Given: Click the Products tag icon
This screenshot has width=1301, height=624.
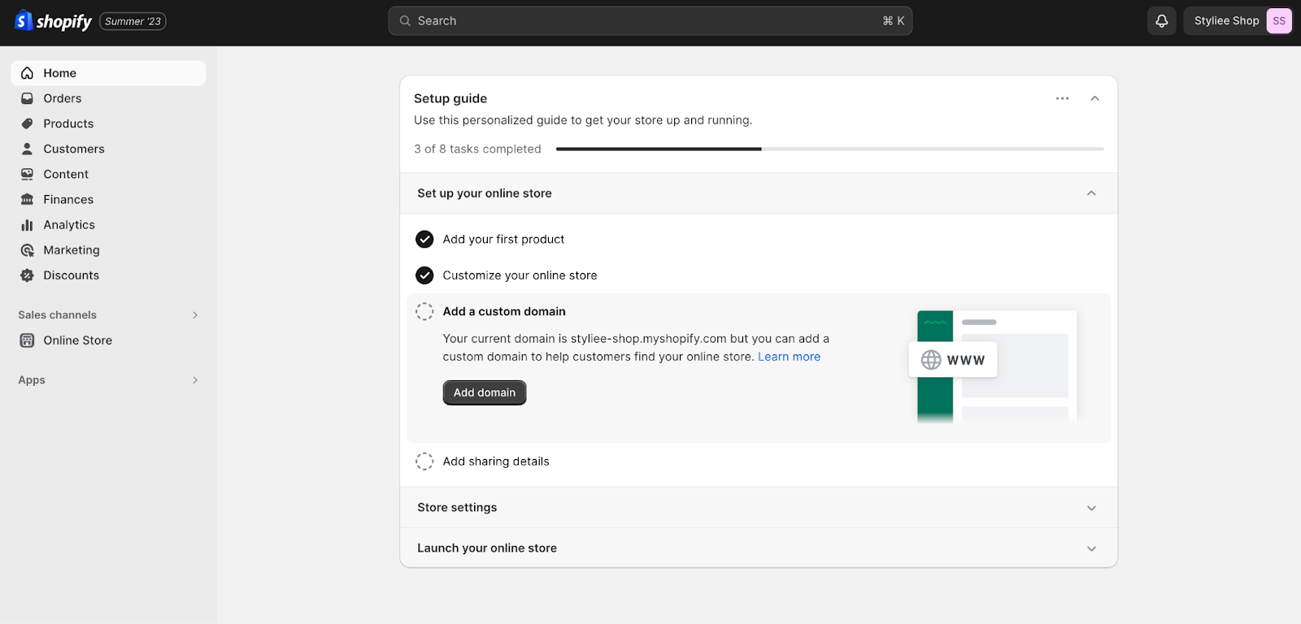Looking at the screenshot, I should 27,123.
